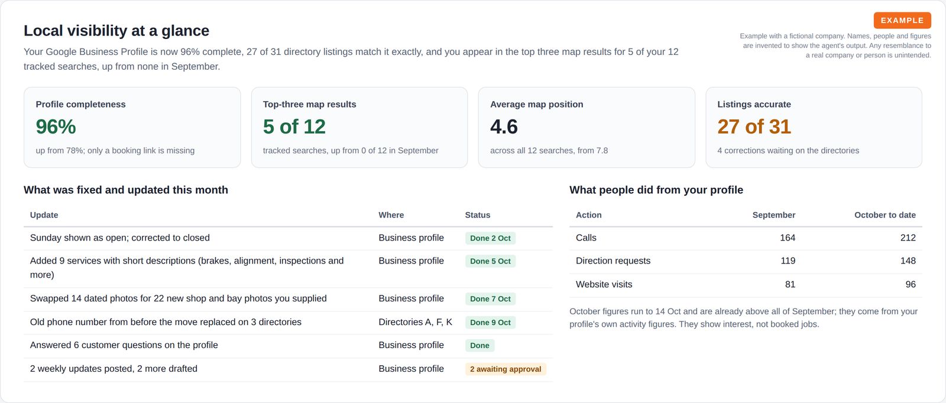Select text 'up from 78%; only a booking link is missing'
The height and width of the screenshot is (403, 946).
(x=115, y=151)
